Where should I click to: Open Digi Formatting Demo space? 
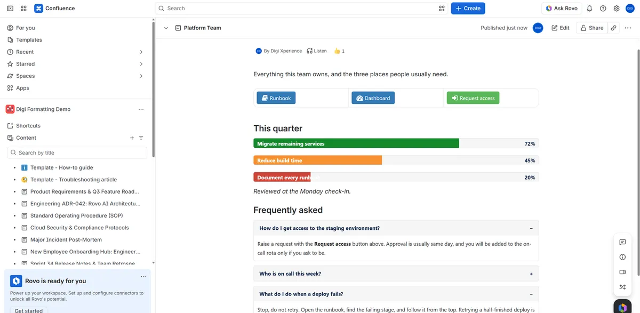tap(43, 109)
